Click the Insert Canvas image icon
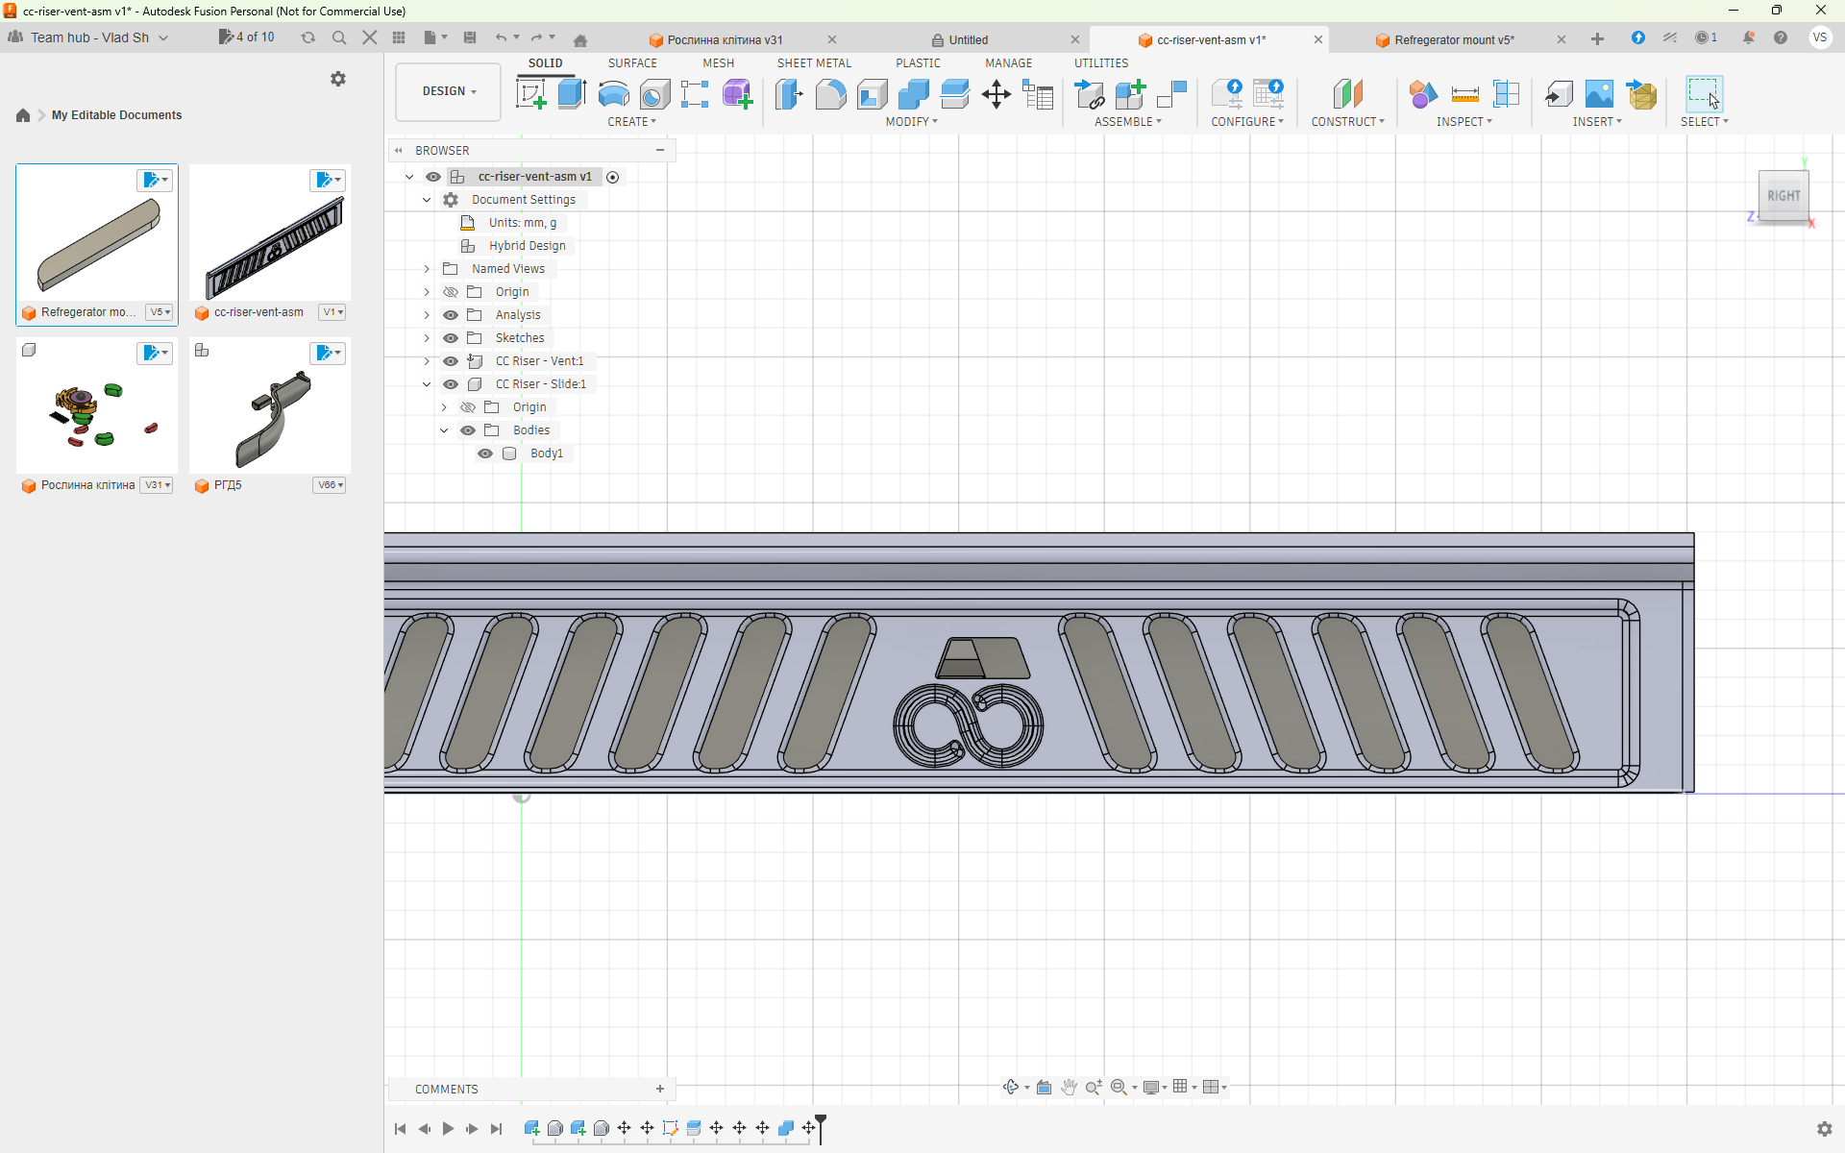 click(x=1600, y=94)
